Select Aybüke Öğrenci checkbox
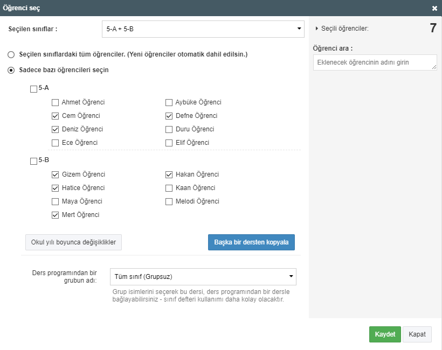 coord(169,102)
